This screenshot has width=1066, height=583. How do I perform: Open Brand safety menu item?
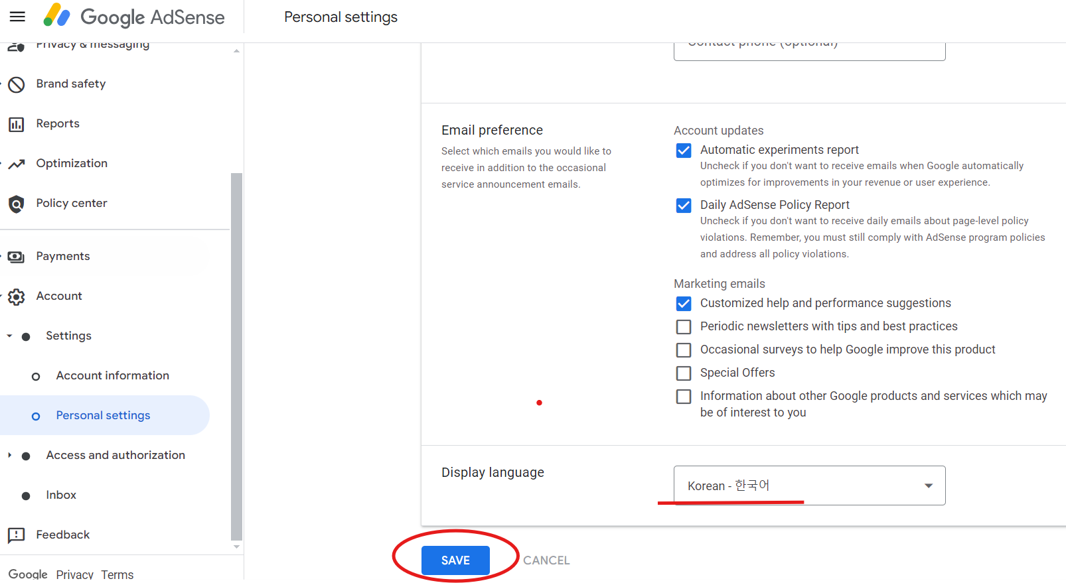pyautogui.click(x=71, y=84)
